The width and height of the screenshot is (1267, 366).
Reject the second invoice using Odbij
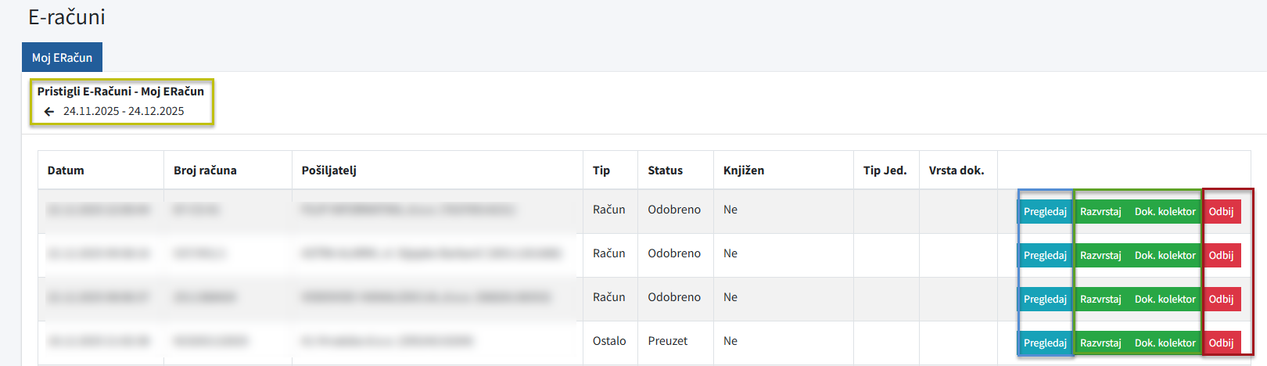1221,256
